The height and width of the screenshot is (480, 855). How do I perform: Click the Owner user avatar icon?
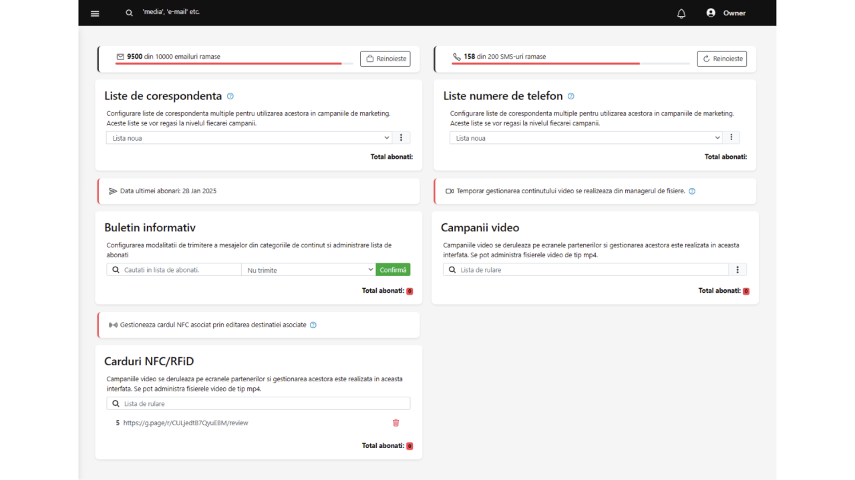[711, 13]
